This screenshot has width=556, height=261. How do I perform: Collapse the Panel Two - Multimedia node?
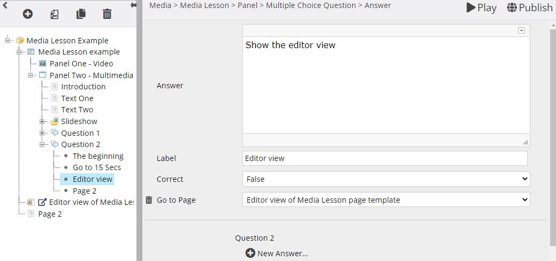tap(31, 75)
